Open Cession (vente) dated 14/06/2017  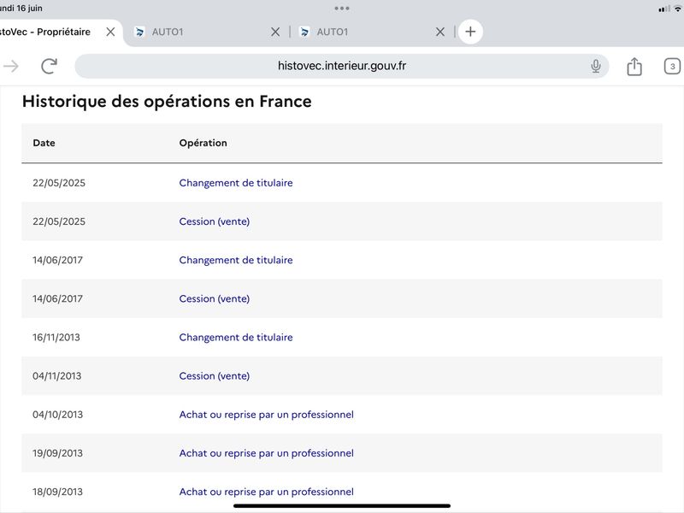tap(215, 298)
